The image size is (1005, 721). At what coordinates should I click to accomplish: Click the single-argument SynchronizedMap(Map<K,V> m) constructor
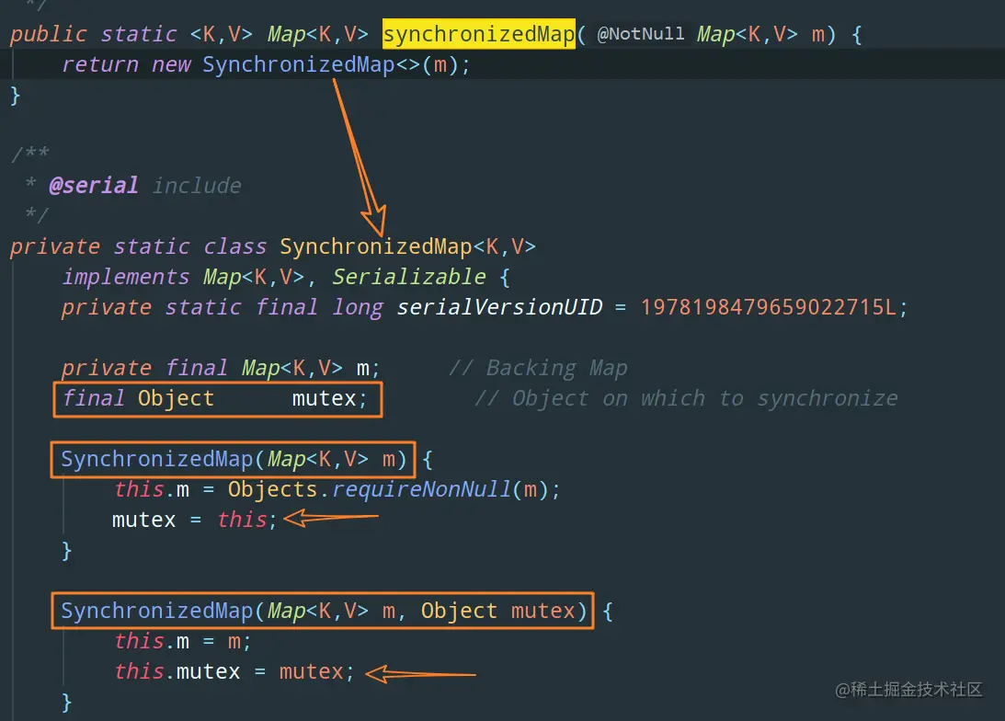[x=234, y=460]
